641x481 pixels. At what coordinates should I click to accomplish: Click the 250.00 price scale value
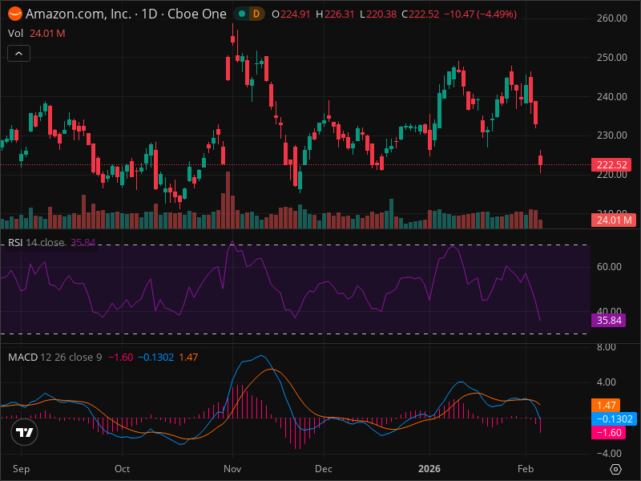click(x=611, y=58)
